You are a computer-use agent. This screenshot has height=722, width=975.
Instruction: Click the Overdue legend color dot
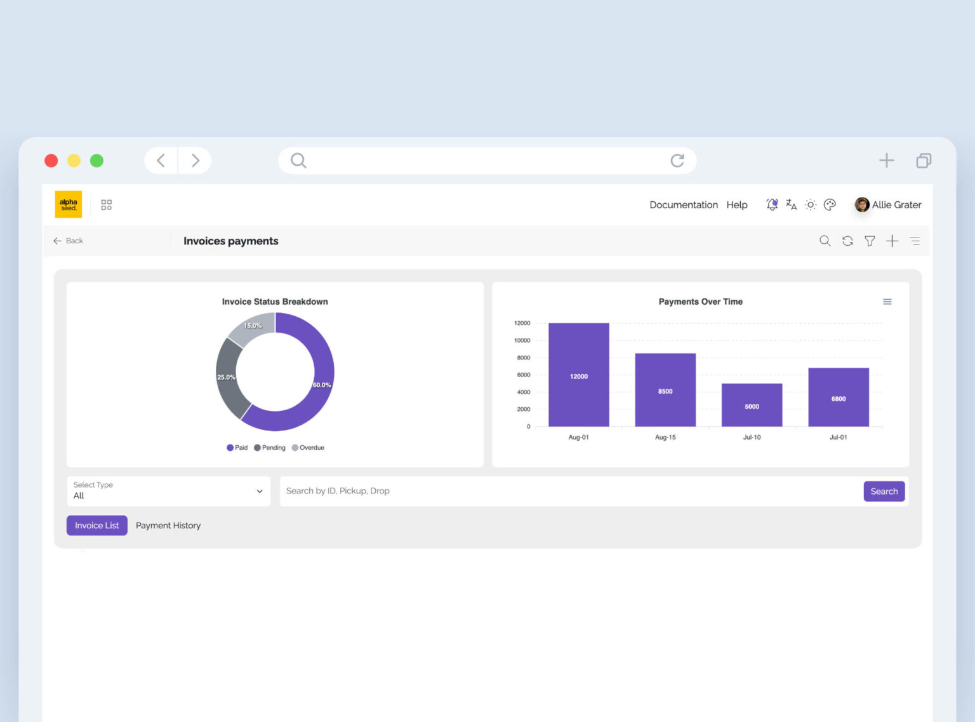click(295, 448)
